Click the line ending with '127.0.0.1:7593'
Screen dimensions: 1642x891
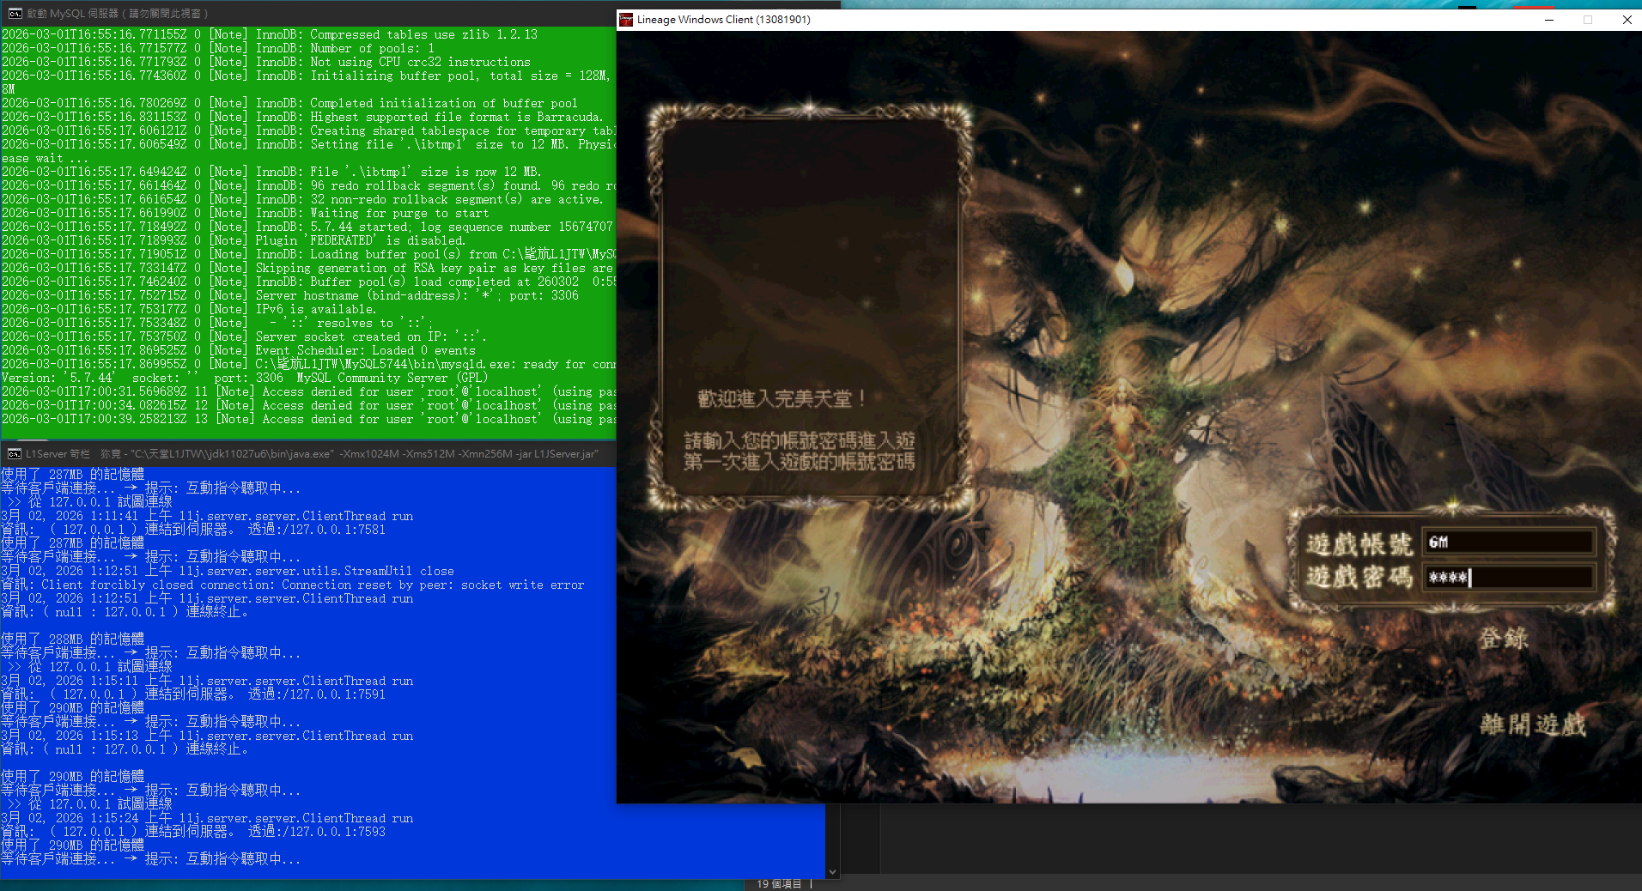tap(193, 832)
